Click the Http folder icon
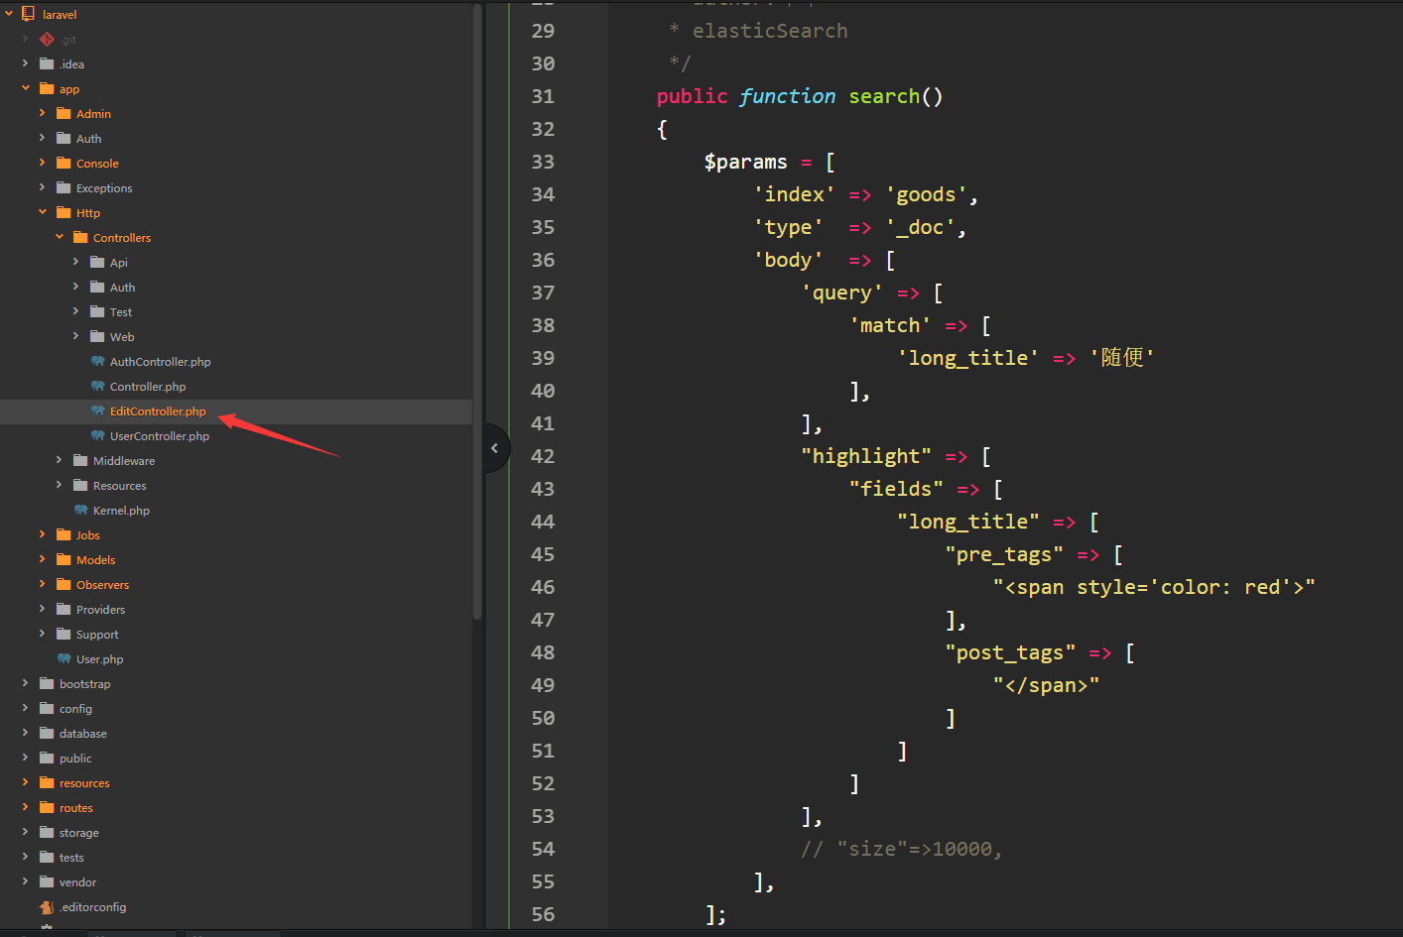1403x937 pixels. [x=64, y=212]
